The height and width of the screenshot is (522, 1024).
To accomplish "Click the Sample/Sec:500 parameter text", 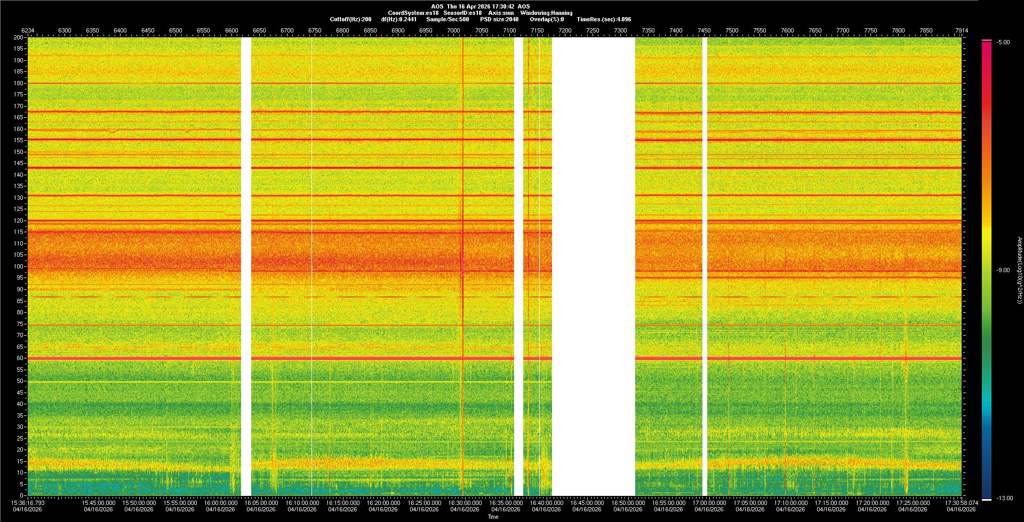I will coord(447,19).
